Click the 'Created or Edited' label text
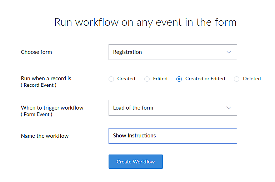This screenshot has height=182, width=275. [205, 79]
